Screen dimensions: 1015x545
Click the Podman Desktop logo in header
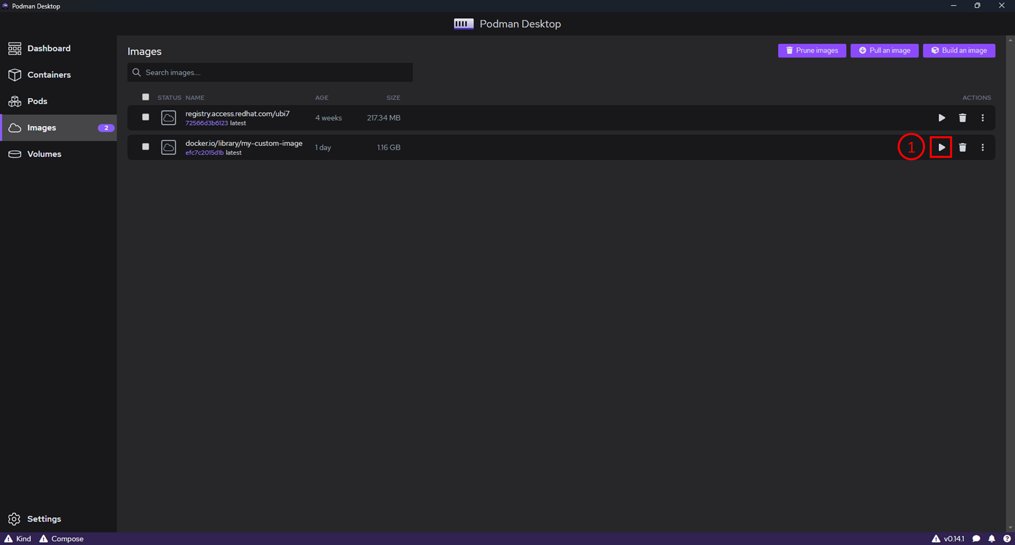click(464, 24)
